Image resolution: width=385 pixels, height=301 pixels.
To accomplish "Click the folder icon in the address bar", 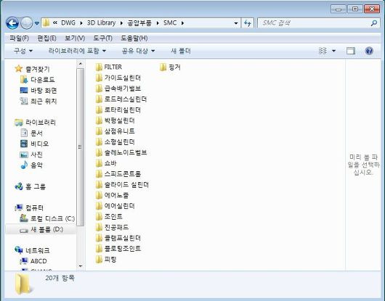I will 46,23.
